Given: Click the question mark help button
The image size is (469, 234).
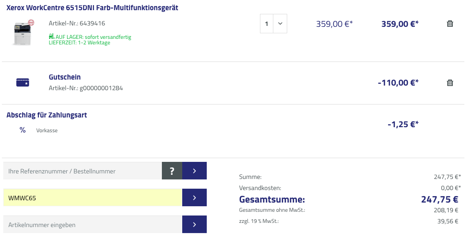Looking at the screenshot, I should pyautogui.click(x=172, y=171).
